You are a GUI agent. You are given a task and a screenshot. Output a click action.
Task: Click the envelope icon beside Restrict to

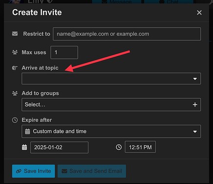15,34
